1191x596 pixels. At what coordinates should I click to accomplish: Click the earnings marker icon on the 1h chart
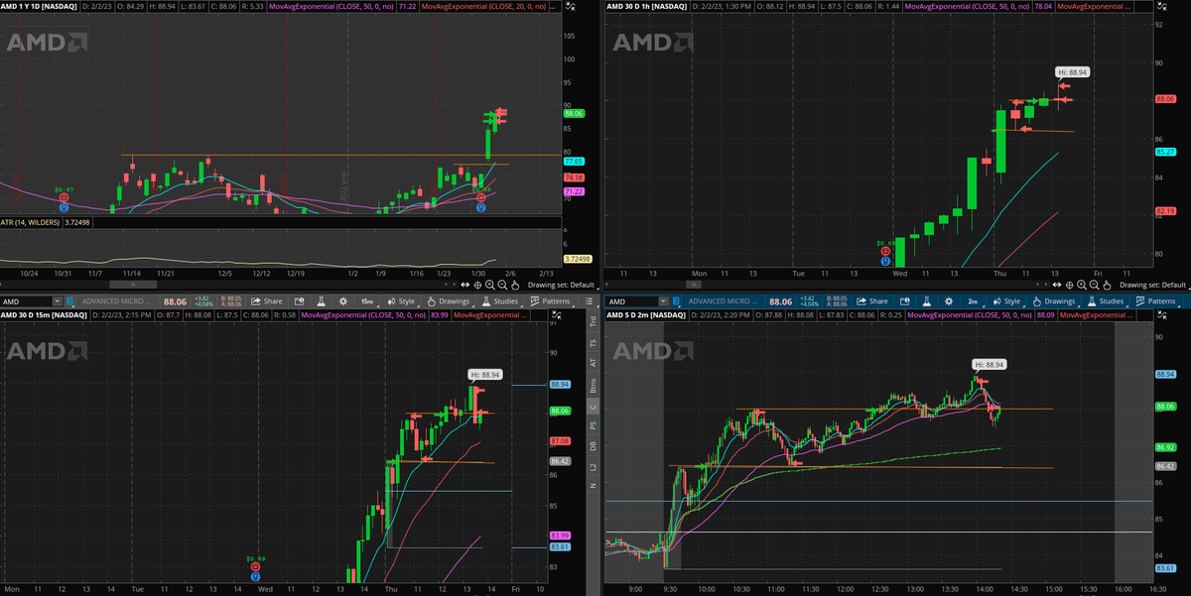click(x=885, y=252)
